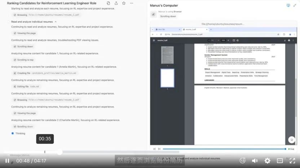The width and height of the screenshot is (300, 168).
Task: Enter fullscreen video mode
Action: [x=292, y=161]
